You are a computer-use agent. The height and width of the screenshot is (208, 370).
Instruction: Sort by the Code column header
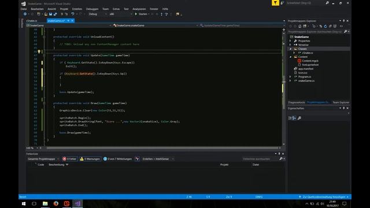41,165
